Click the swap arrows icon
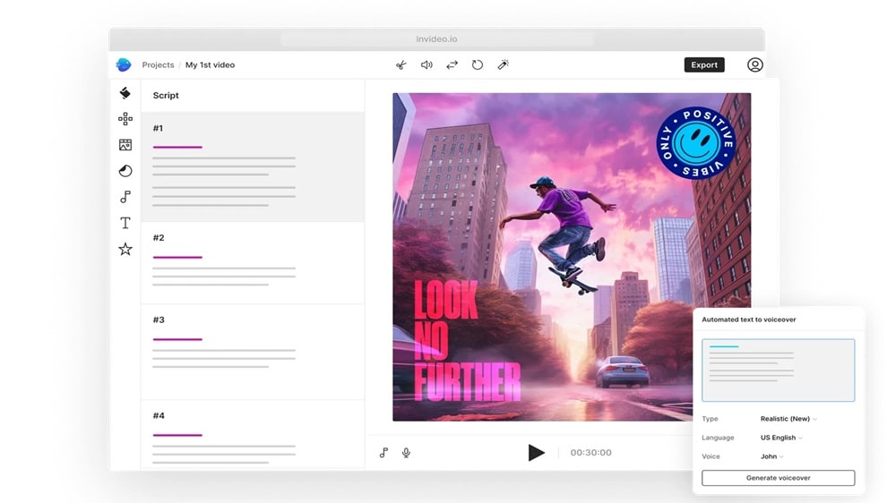This screenshot has width=896, height=503. (x=452, y=65)
